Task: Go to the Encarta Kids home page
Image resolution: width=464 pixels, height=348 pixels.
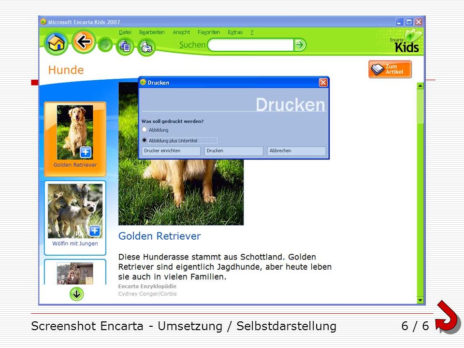Action: [56, 43]
